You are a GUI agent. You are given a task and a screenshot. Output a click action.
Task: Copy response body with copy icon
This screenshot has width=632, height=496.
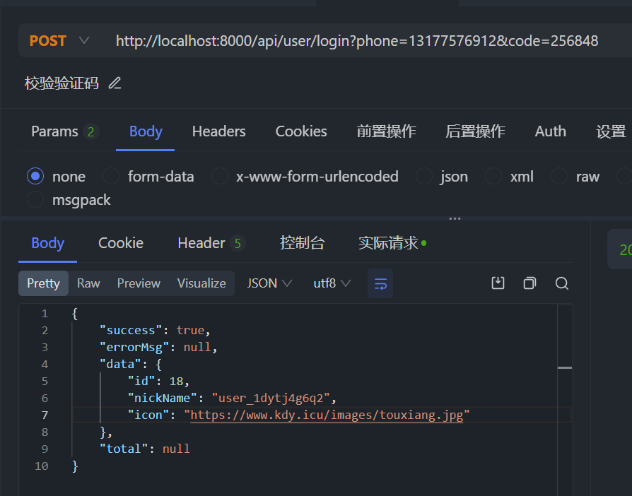529,283
